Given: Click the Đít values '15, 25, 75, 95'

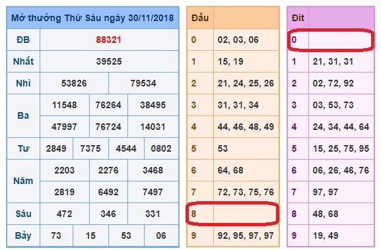Looking at the screenshot, I should [x=341, y=148].
